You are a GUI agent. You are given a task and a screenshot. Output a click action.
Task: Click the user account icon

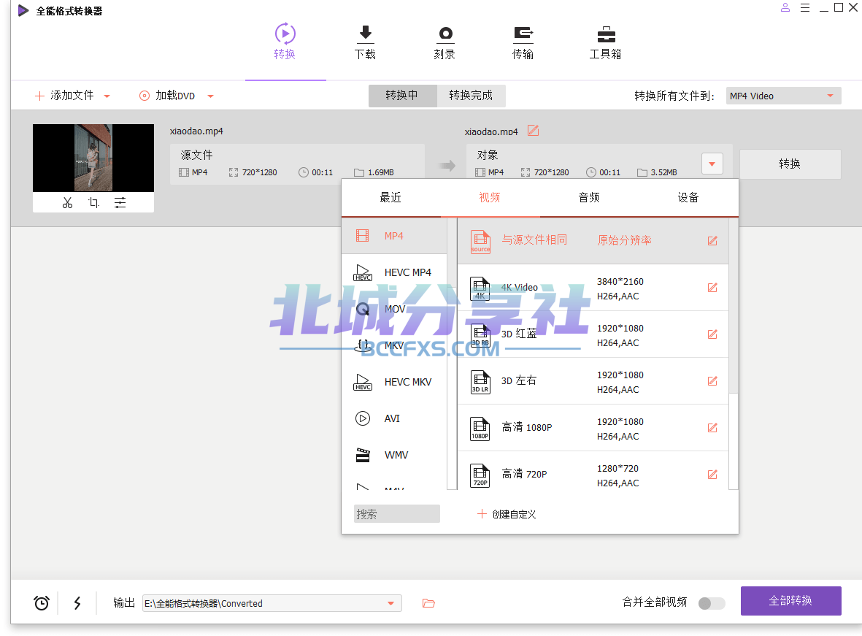(785, 8)
